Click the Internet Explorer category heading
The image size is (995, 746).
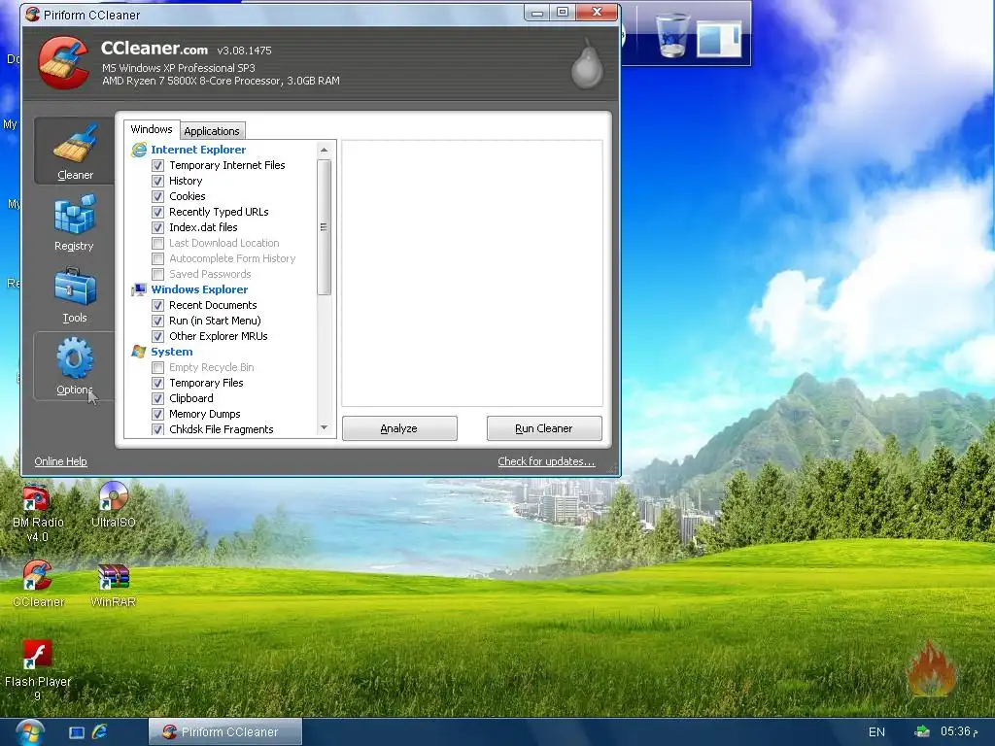(198, 150)
